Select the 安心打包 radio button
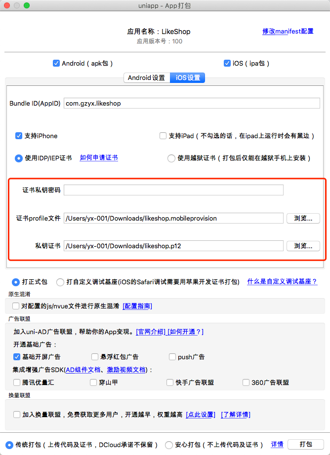 169,445
